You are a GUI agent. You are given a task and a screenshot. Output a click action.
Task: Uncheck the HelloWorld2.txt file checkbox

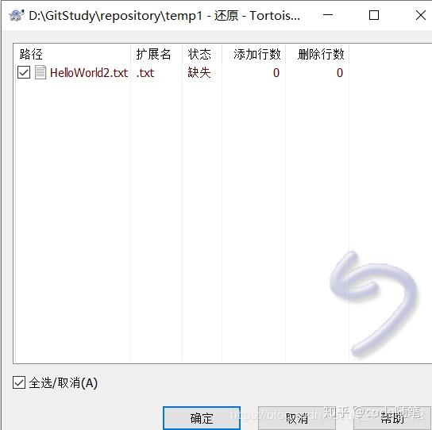pos(24,73)
